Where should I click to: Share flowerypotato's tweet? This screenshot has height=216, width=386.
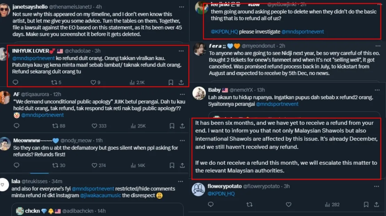(x=377, y=205)
